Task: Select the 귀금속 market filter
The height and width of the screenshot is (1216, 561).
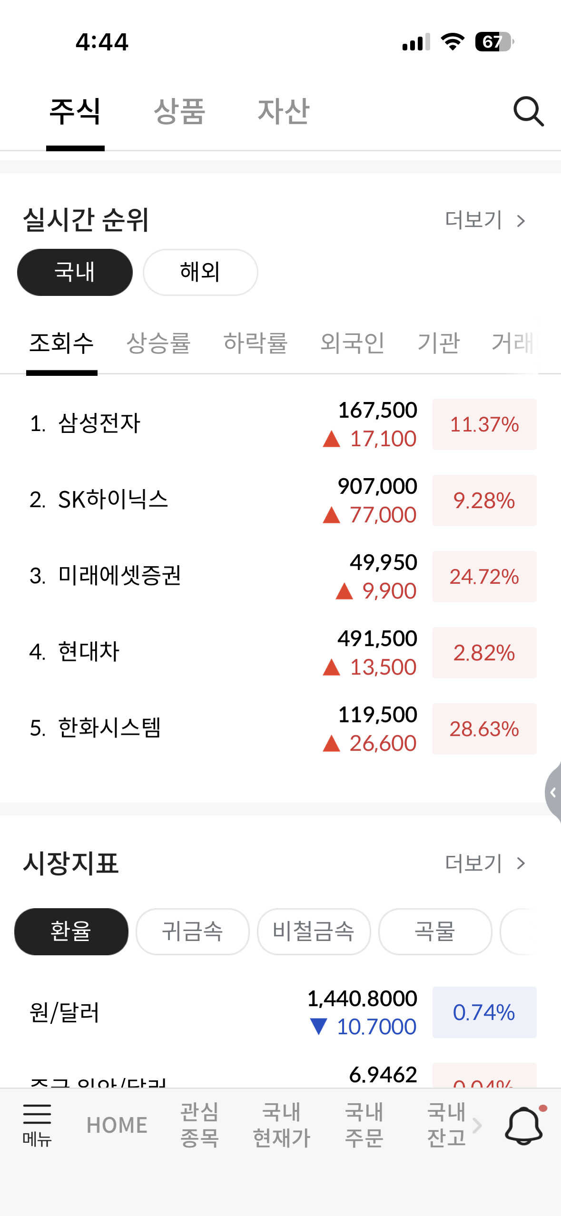Action: tap(193, 931)
